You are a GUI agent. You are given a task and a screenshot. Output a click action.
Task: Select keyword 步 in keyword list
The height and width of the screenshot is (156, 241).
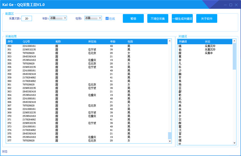180,116
